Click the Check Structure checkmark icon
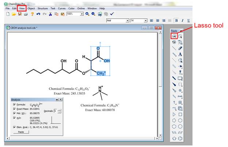Screen dimensions: 228x147 (112, 14)
